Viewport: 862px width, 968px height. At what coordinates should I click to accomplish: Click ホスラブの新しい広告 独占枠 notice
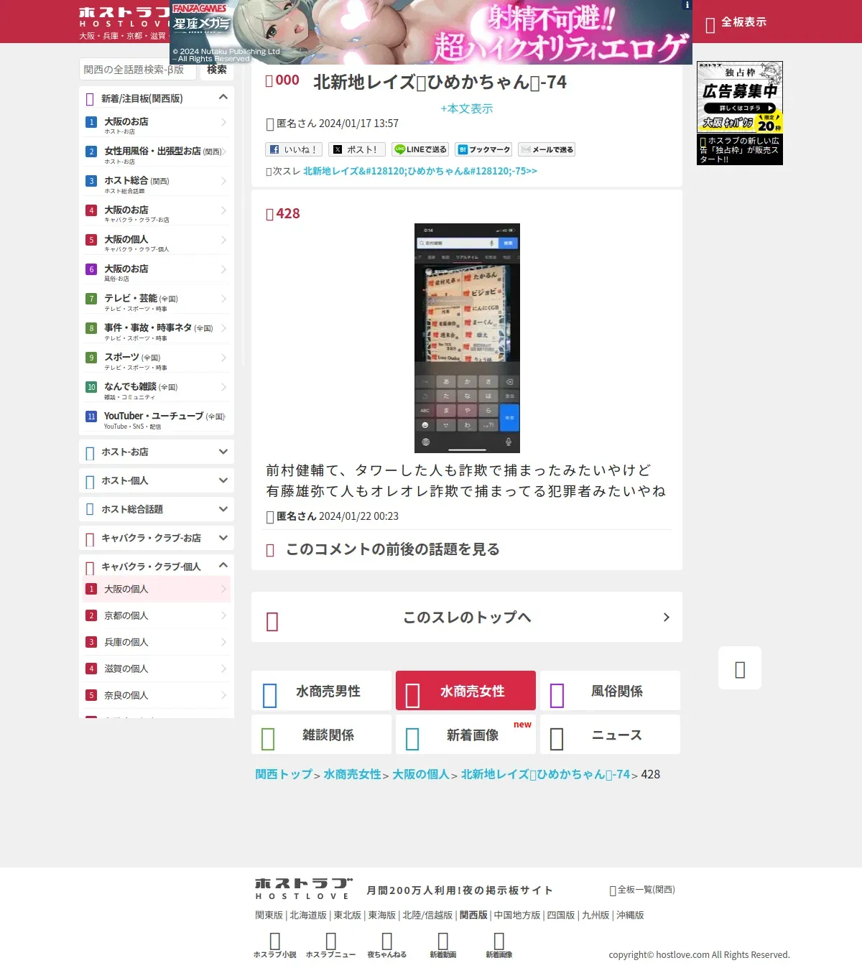[x=740, y=150]
